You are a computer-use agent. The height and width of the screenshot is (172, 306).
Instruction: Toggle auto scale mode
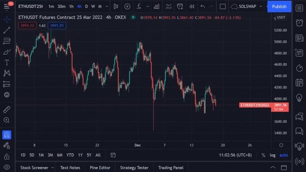[x=284, y=155]
